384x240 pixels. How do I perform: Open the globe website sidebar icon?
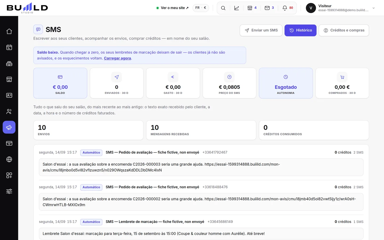(9, 159)
